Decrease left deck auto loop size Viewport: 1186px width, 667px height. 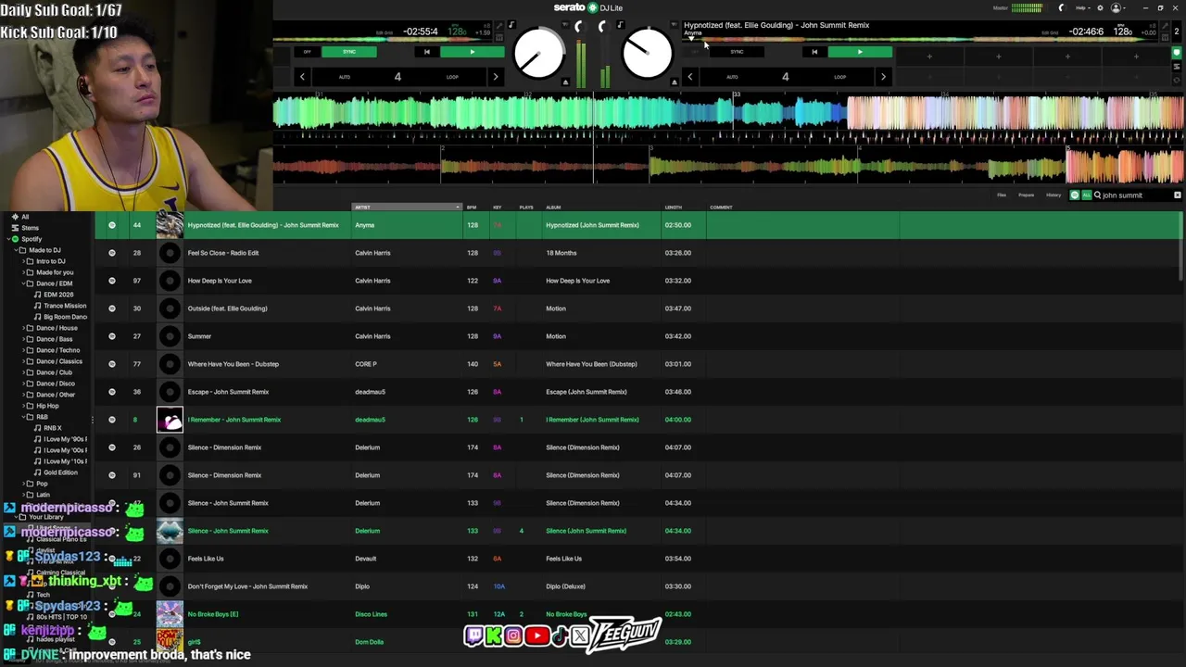pos(302,77)
